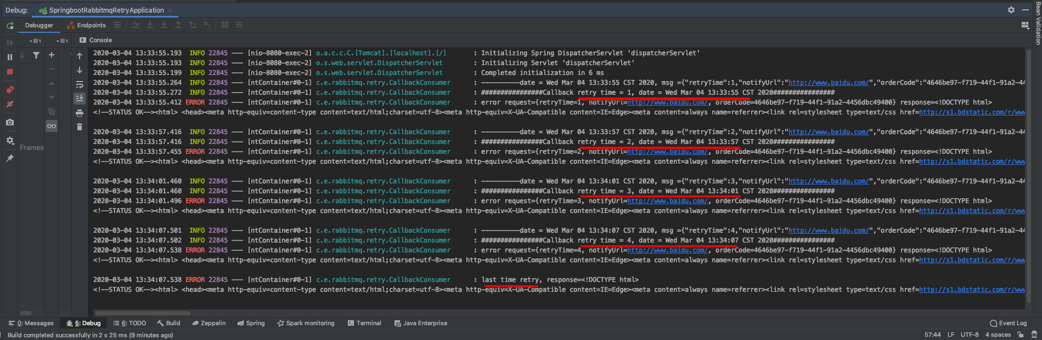Click baidu.com link in retryTime=2 error line
1042x340 pixels.
tap(667, 152)
